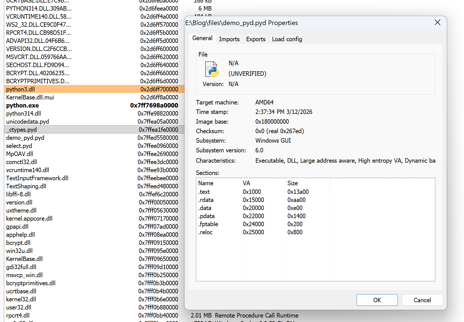The width and height of the screenshot is (464, 322).
Task: Sort sections by the VA column header
Action: pos(263,183)
